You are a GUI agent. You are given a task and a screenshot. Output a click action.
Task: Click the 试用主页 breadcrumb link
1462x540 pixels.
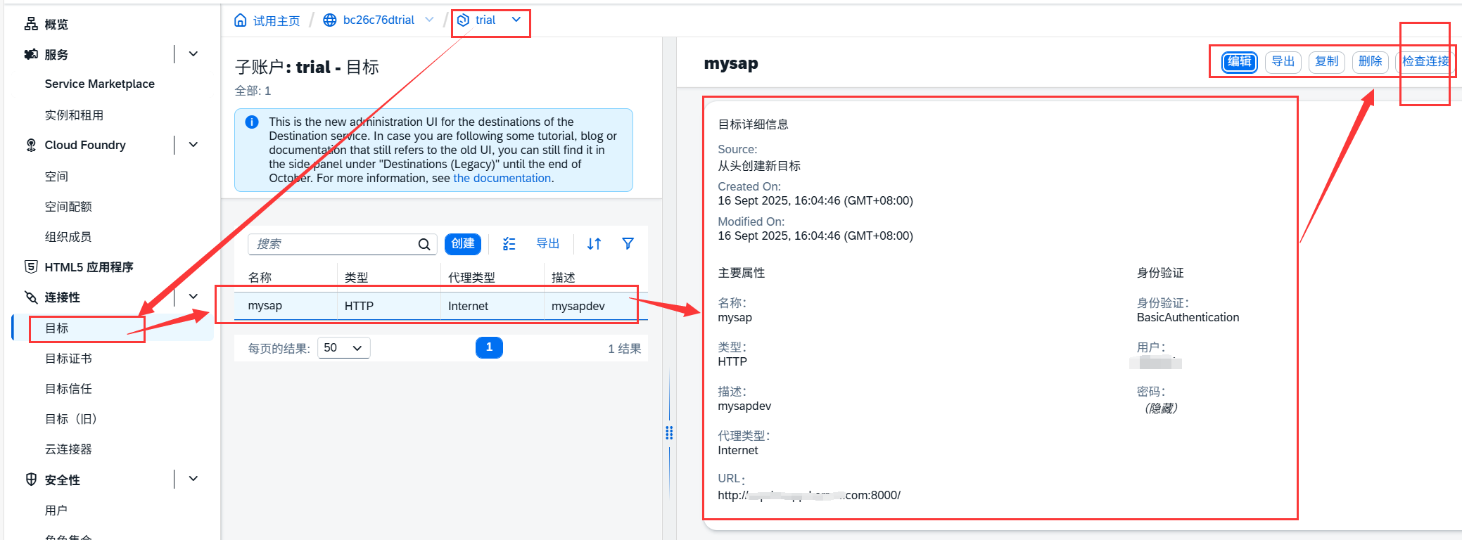(276, 20)
